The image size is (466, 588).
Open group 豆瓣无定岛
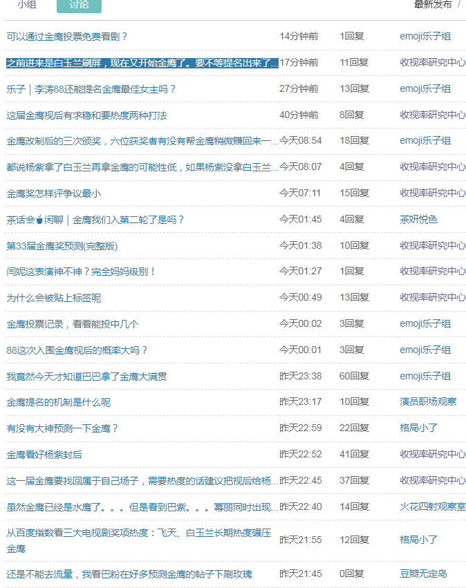click(423, 573)
